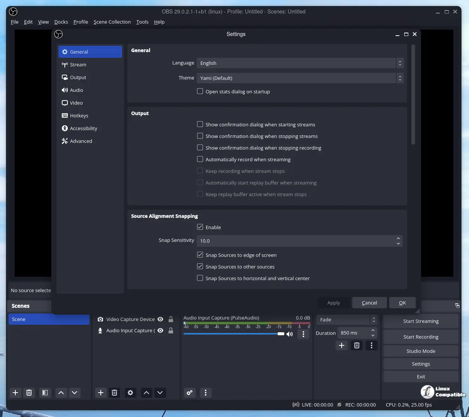Open the Hotkeys settings tab
Image resolution: width=469 pixels, height=417 pixels.
pos(79,115)
